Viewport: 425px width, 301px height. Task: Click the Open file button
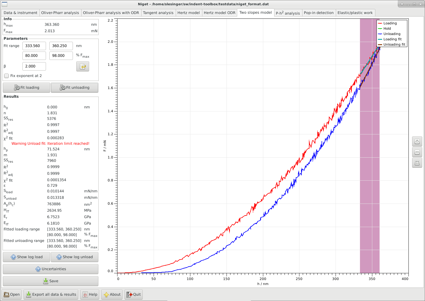[12, 295]
